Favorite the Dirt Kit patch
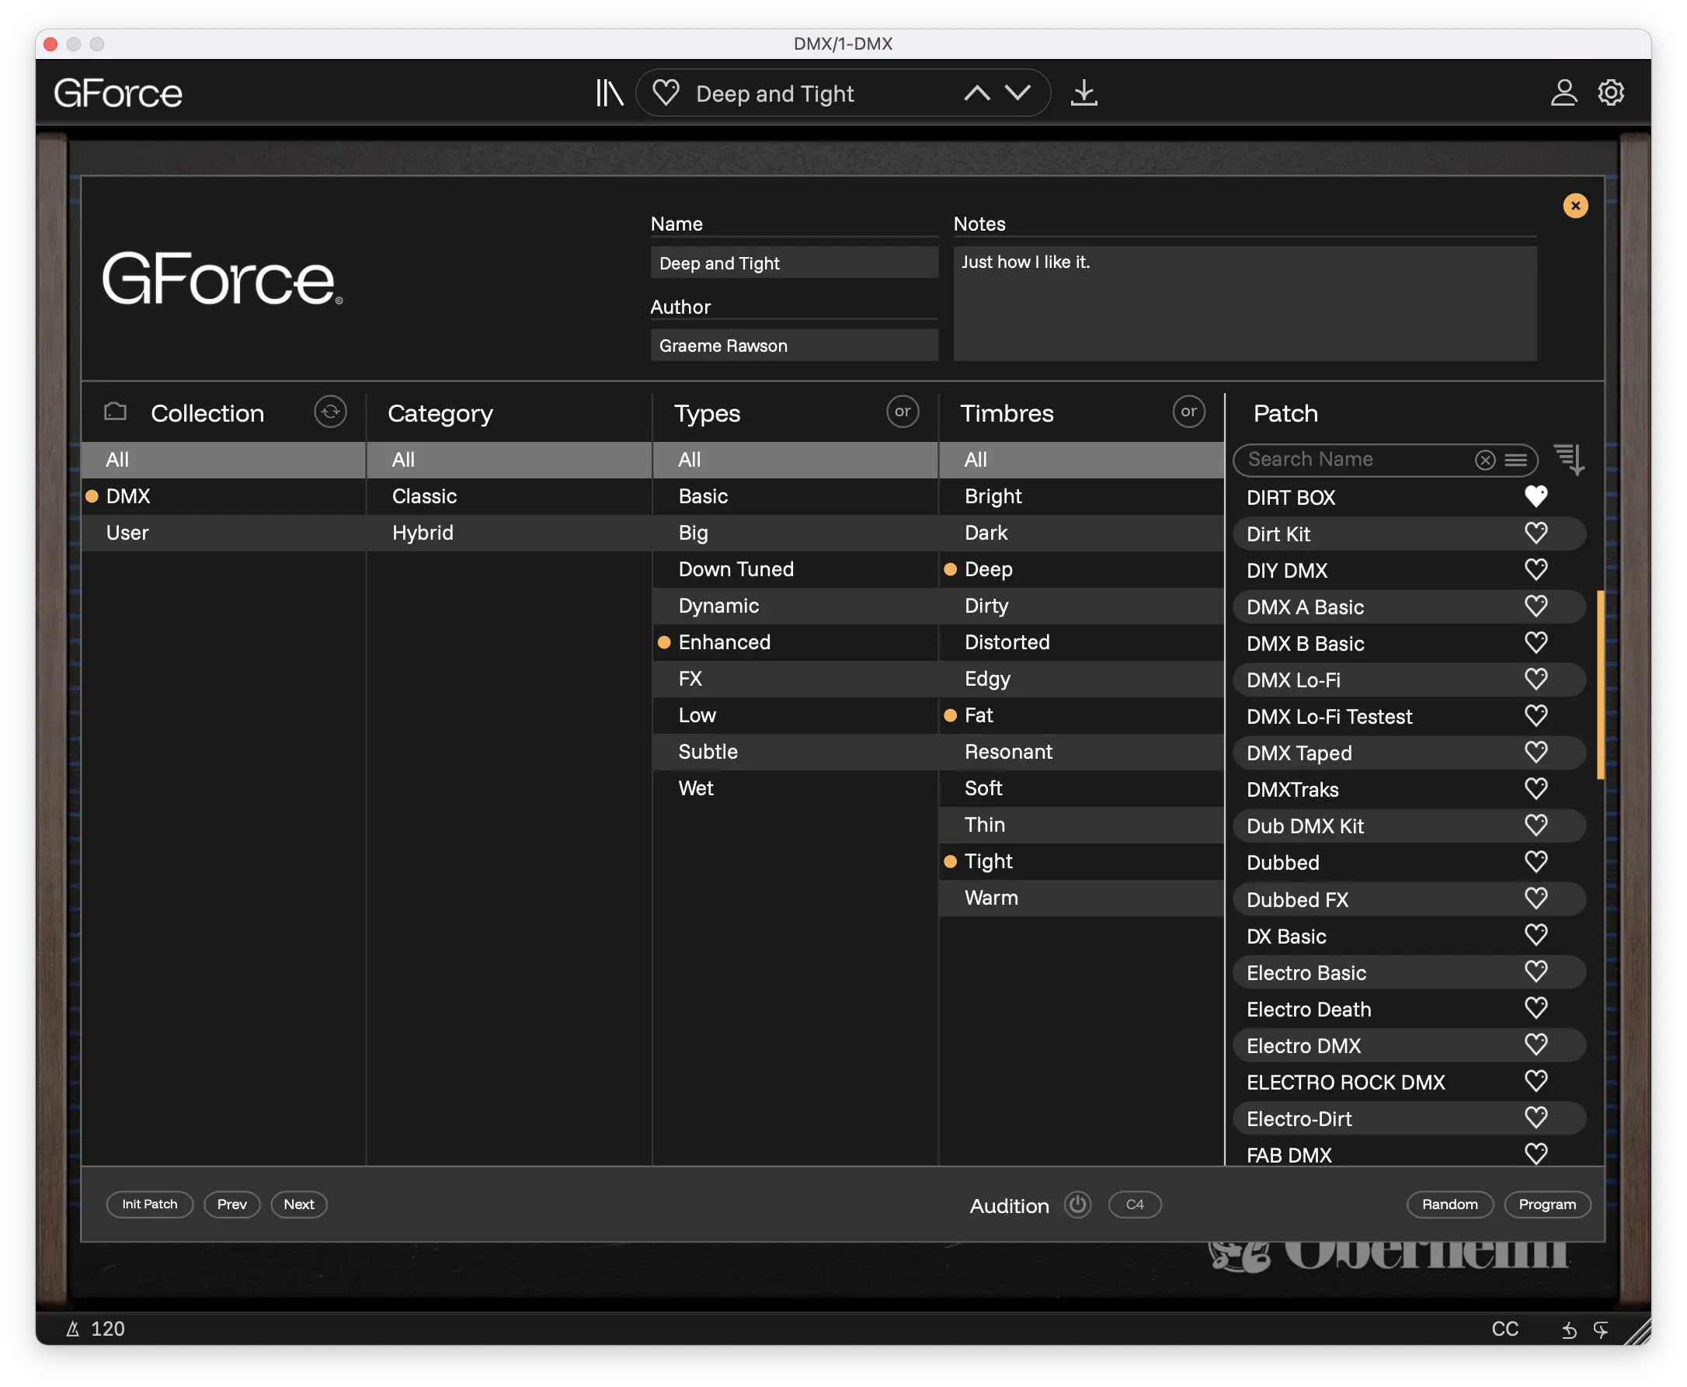This screenshot has width=1687, height=1387. [x=1536, y=533]
